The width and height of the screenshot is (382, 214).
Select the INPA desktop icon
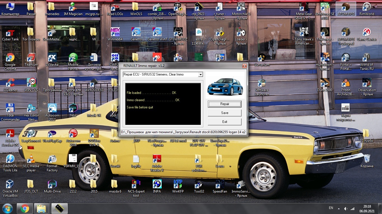pyautogui.click(x=157, y=186)
